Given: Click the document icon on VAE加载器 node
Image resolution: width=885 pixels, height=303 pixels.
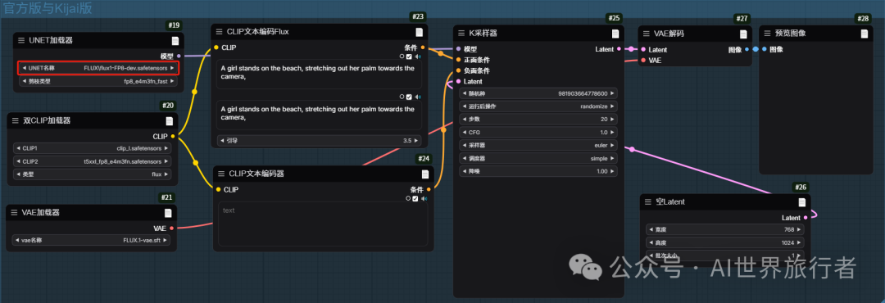Looking at the screenshot, I should click(x=168, y=213).
